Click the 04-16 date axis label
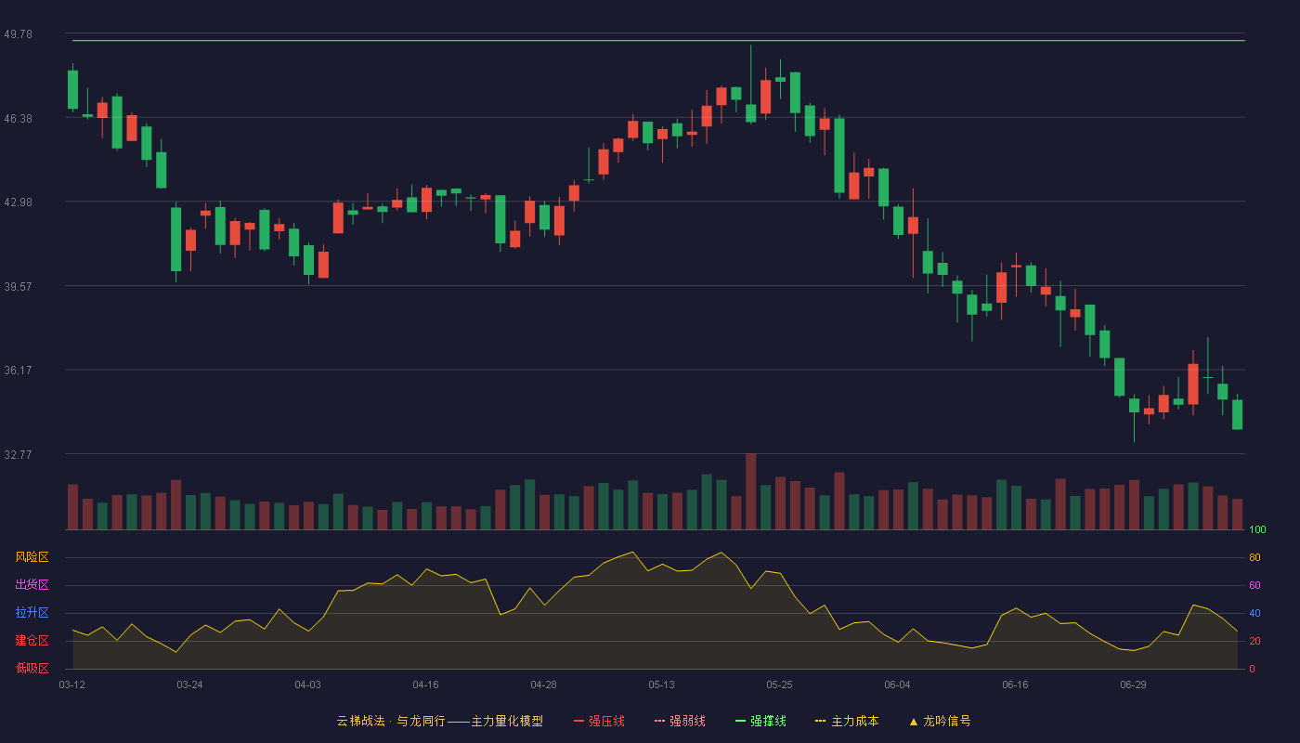The width and height of the screenshot is (1300, 743). 425,684
